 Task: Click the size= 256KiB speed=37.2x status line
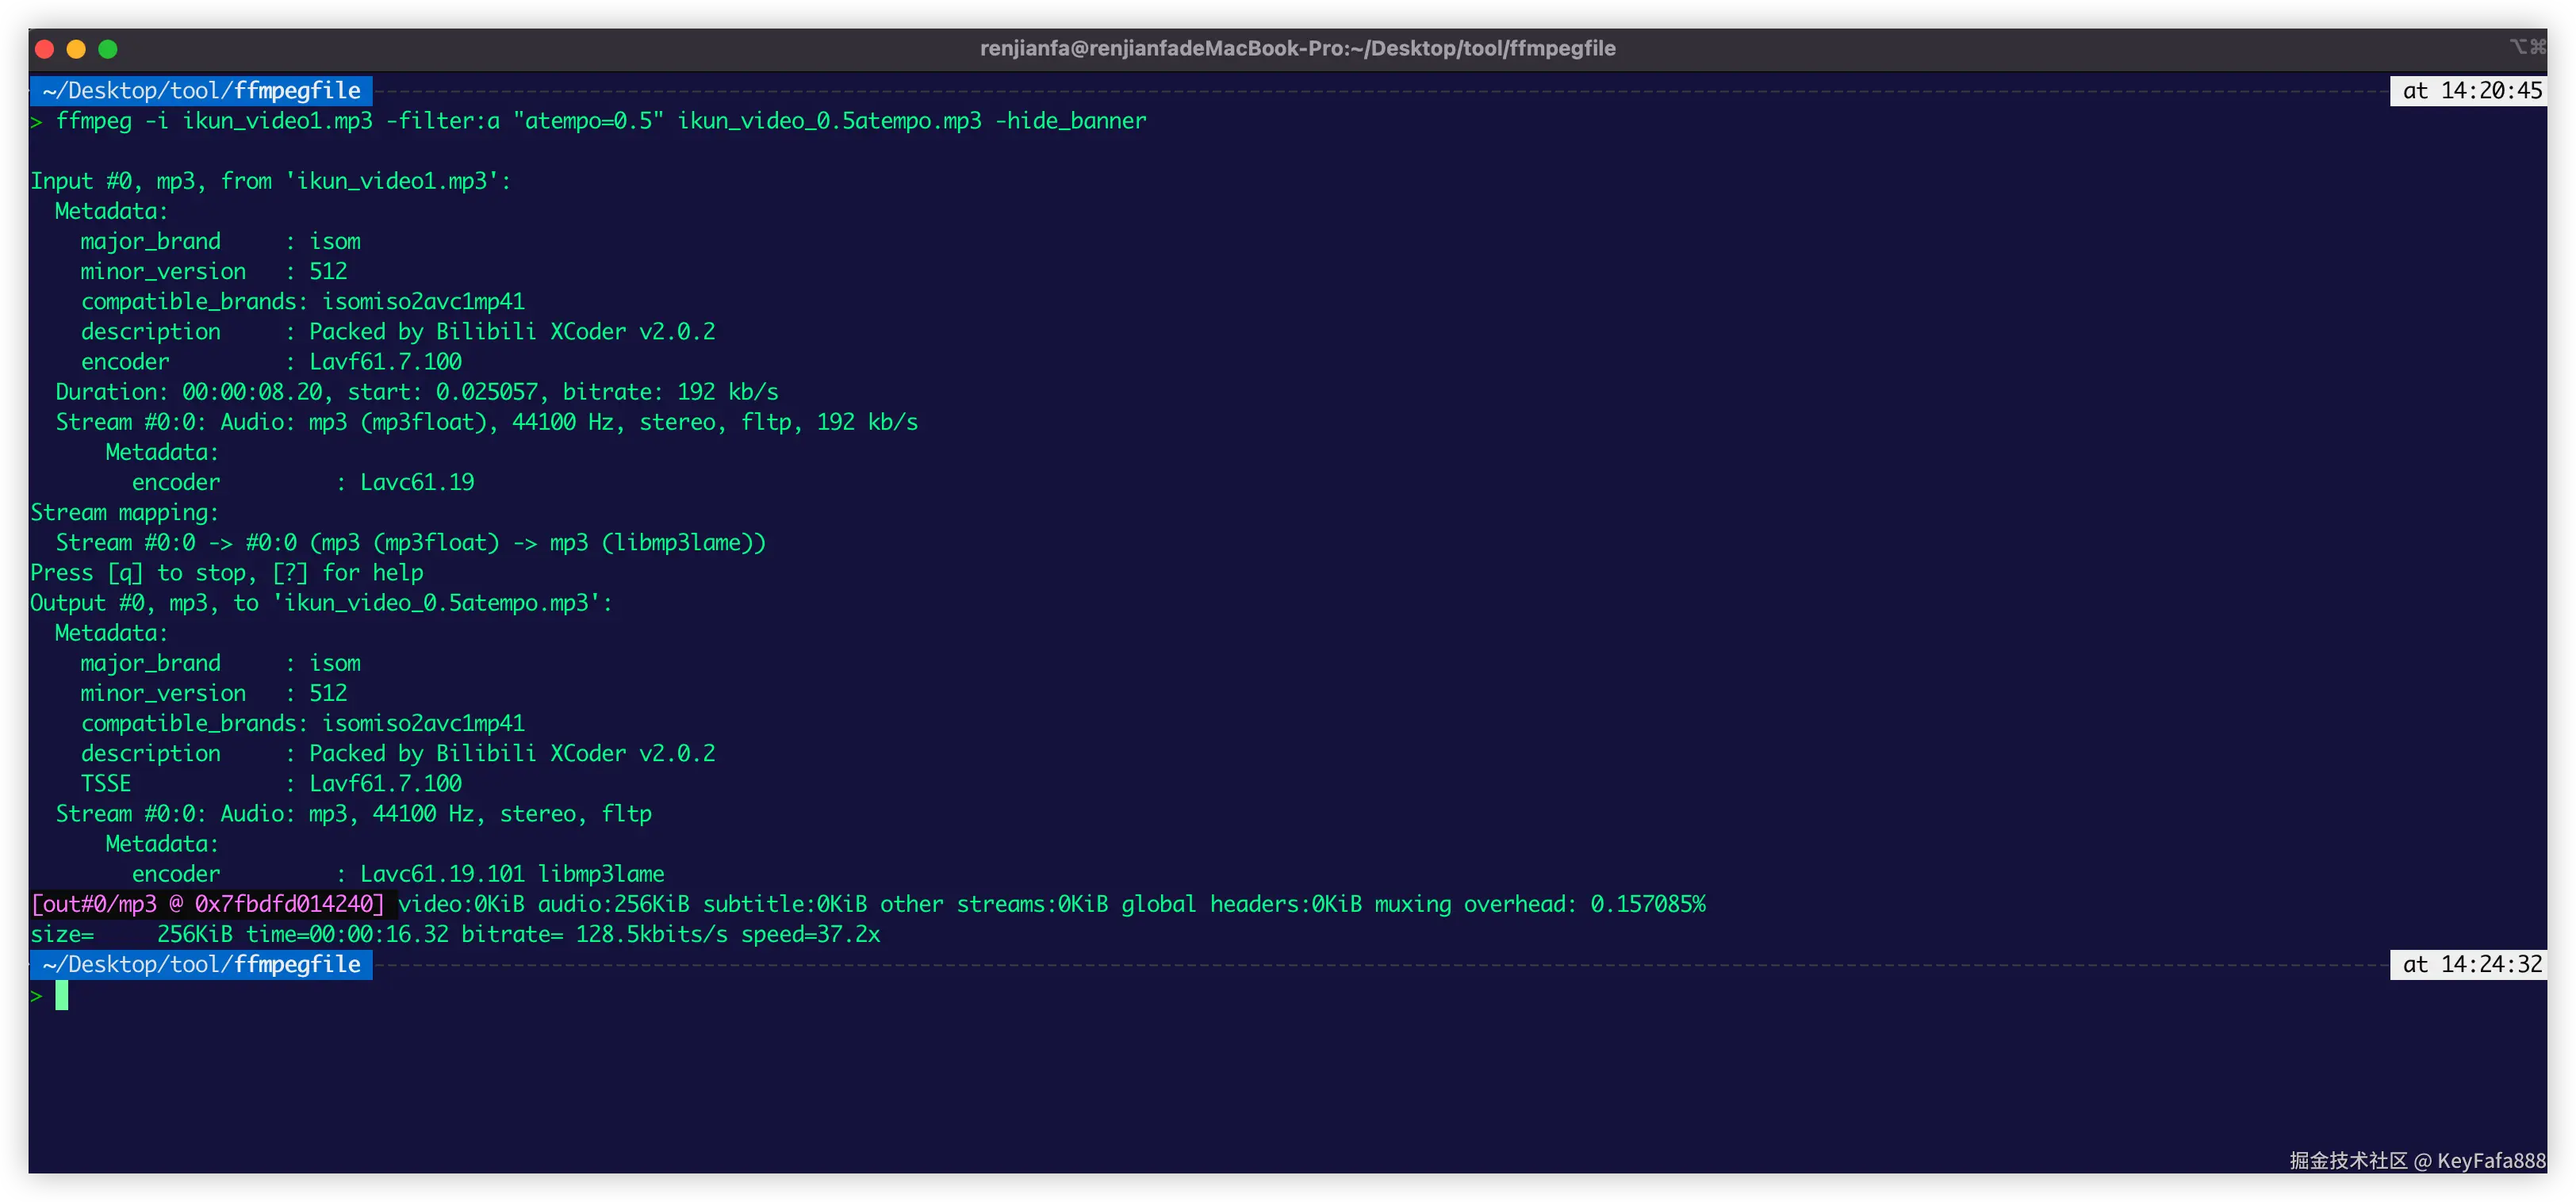(x=455, y=934)
